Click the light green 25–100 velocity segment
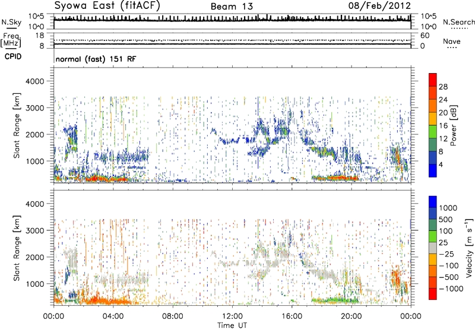This screenshot has height=329, width=475. click(x=433, y=236)
